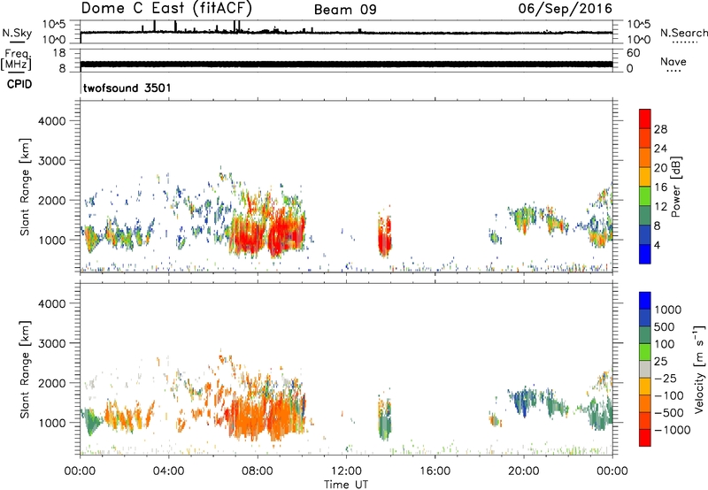
Task: Click the 'N.Search' legend label
Action: tap(683, 33)
